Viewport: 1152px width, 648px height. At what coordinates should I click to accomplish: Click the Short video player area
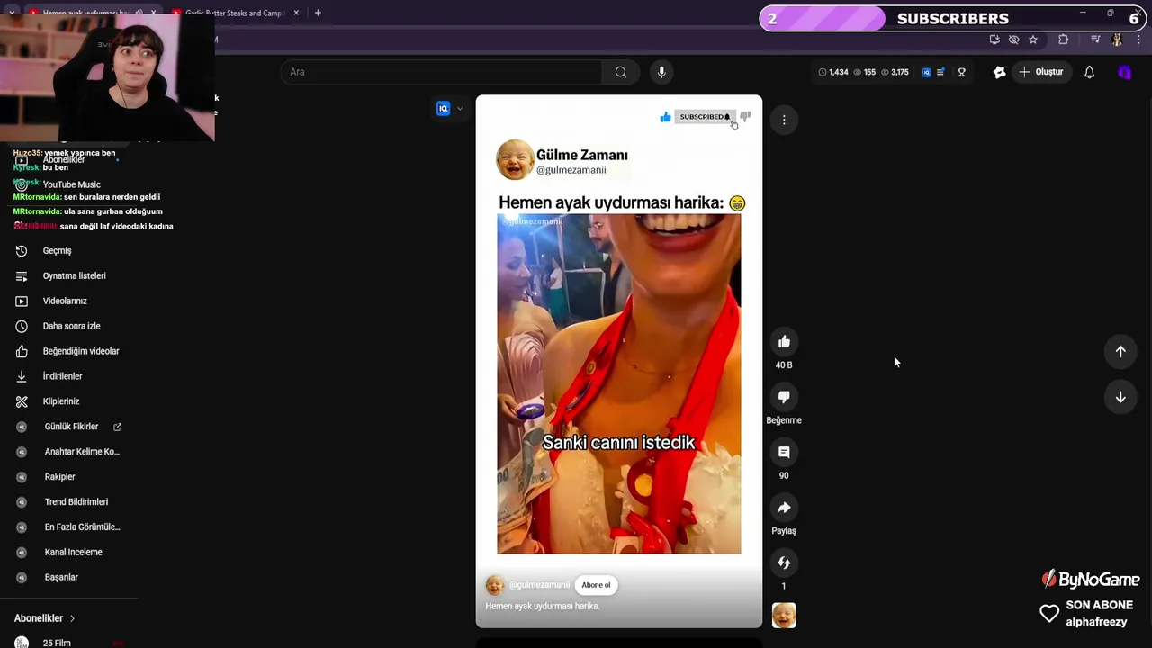coord(618,360)
